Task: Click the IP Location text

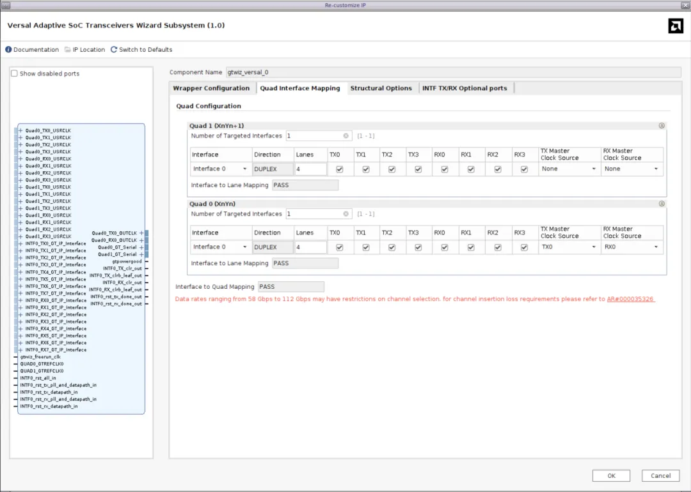Action: pos(89,50)
